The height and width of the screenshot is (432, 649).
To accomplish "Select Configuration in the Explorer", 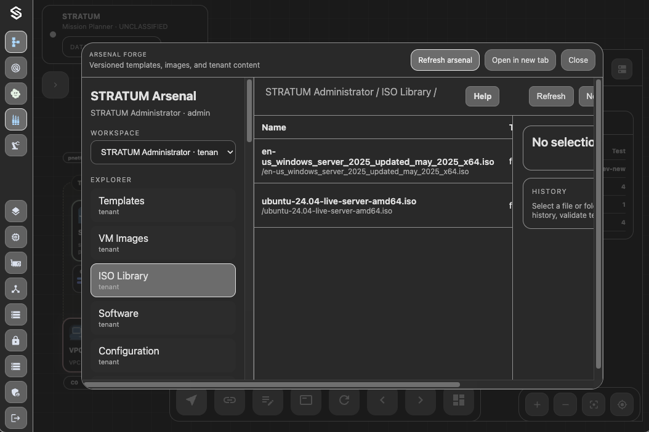I will [163, 356].
